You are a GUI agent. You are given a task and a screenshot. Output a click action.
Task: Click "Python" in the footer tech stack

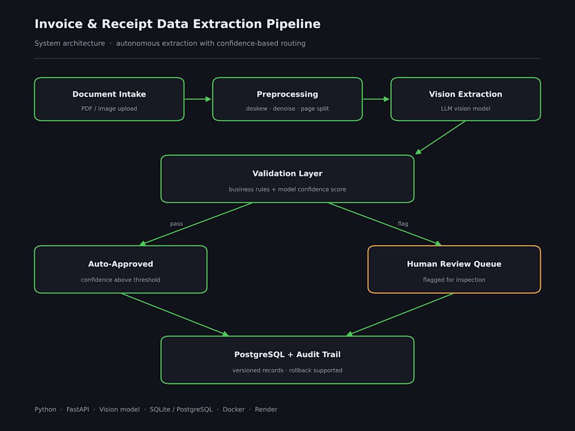pos(45,410)
